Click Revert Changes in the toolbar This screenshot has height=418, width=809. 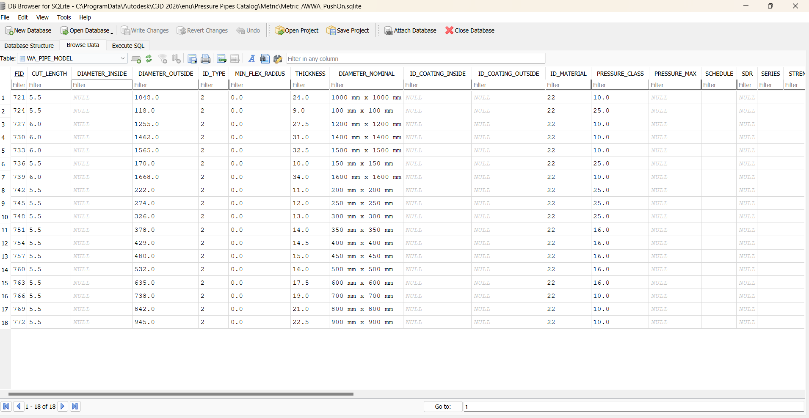click(x=202, y=30)
